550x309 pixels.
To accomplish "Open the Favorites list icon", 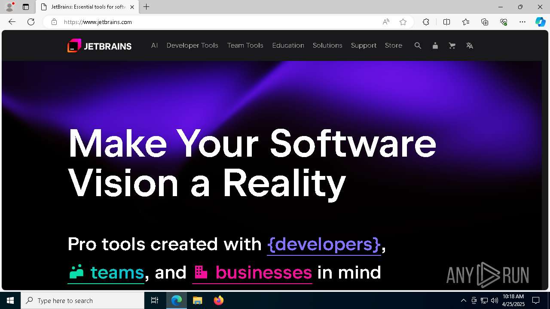I will tap(466, 22).
